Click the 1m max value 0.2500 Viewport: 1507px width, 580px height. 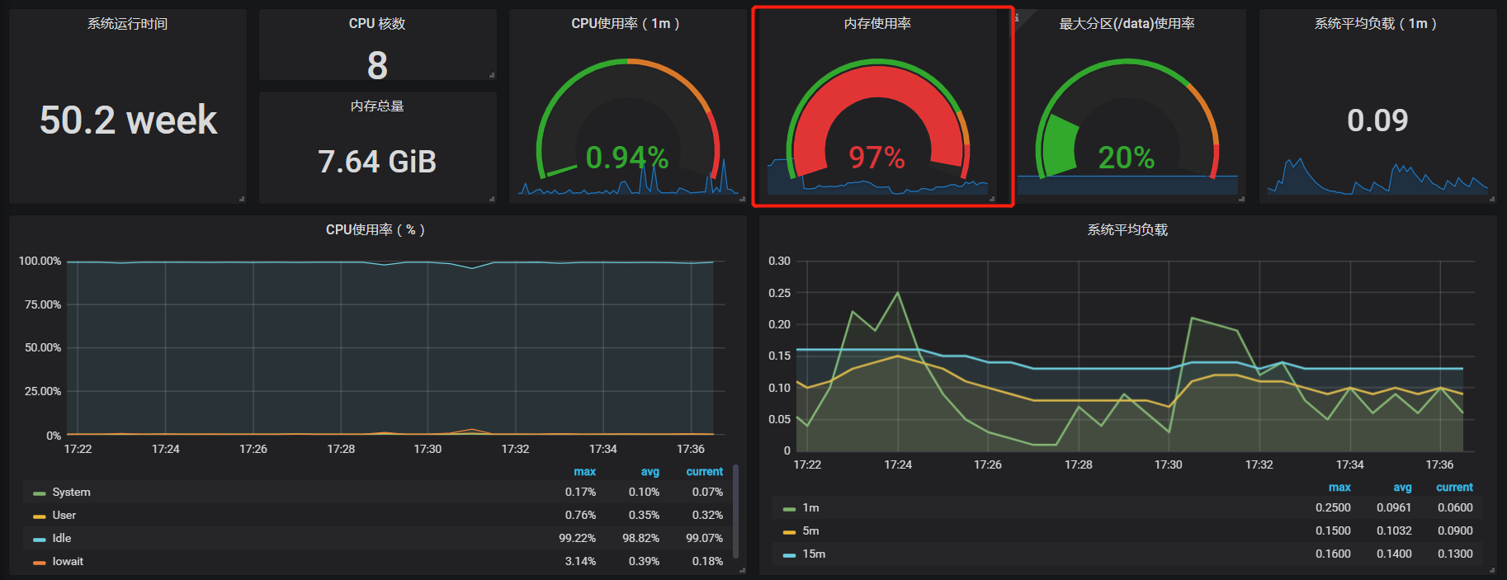(1333, 507)
